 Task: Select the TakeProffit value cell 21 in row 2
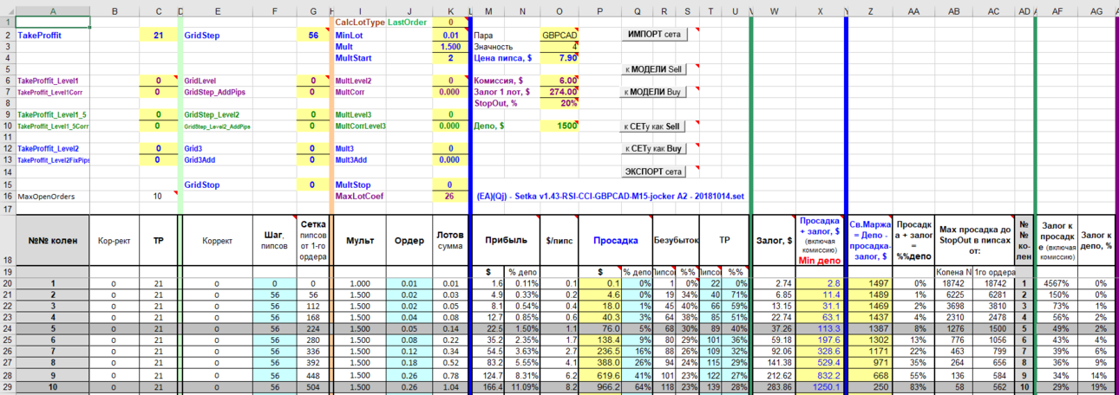[158, 36]
